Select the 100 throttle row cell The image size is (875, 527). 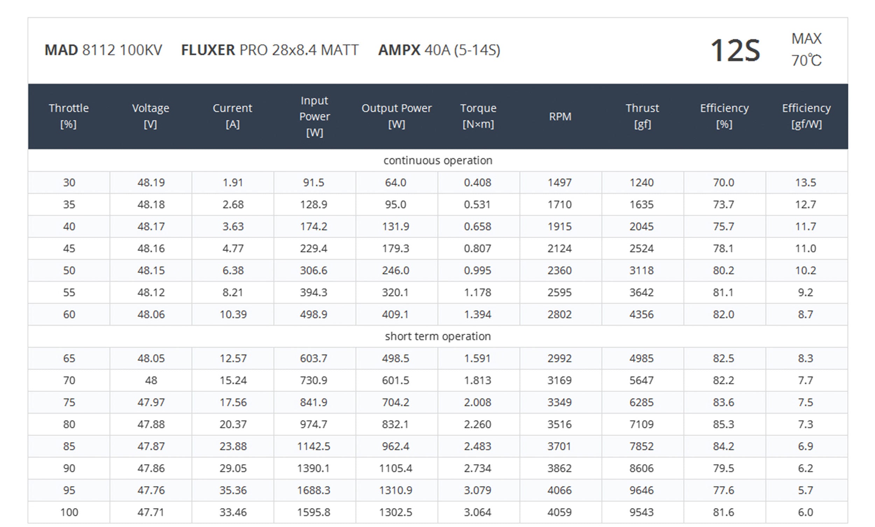click(69, 512)
